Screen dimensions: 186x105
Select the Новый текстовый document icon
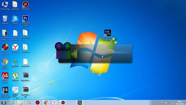[x=15, y=35]
